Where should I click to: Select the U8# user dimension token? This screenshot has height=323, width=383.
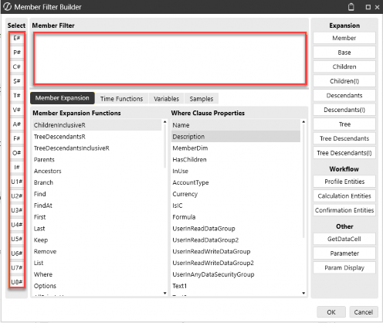[17, 282]
